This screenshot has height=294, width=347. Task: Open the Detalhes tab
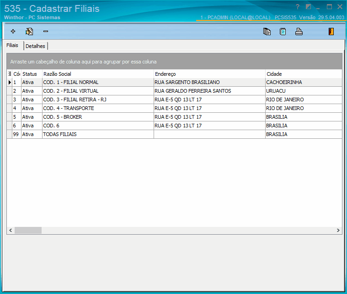(x=35, y=46)
